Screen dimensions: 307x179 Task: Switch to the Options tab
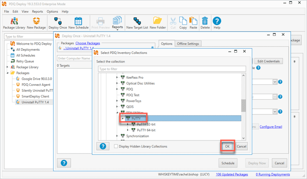coord(167,44)
